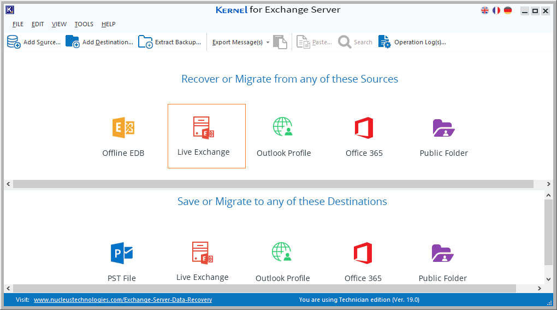The height and width of the screenshot is (310, 557).
Task: Click the copy icon beside Export Message(s)
Action: coord(280,42)
